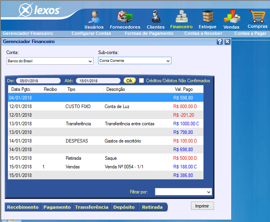
Task: Select the Financeiro money icon
Action: click(x=182, y=16)
